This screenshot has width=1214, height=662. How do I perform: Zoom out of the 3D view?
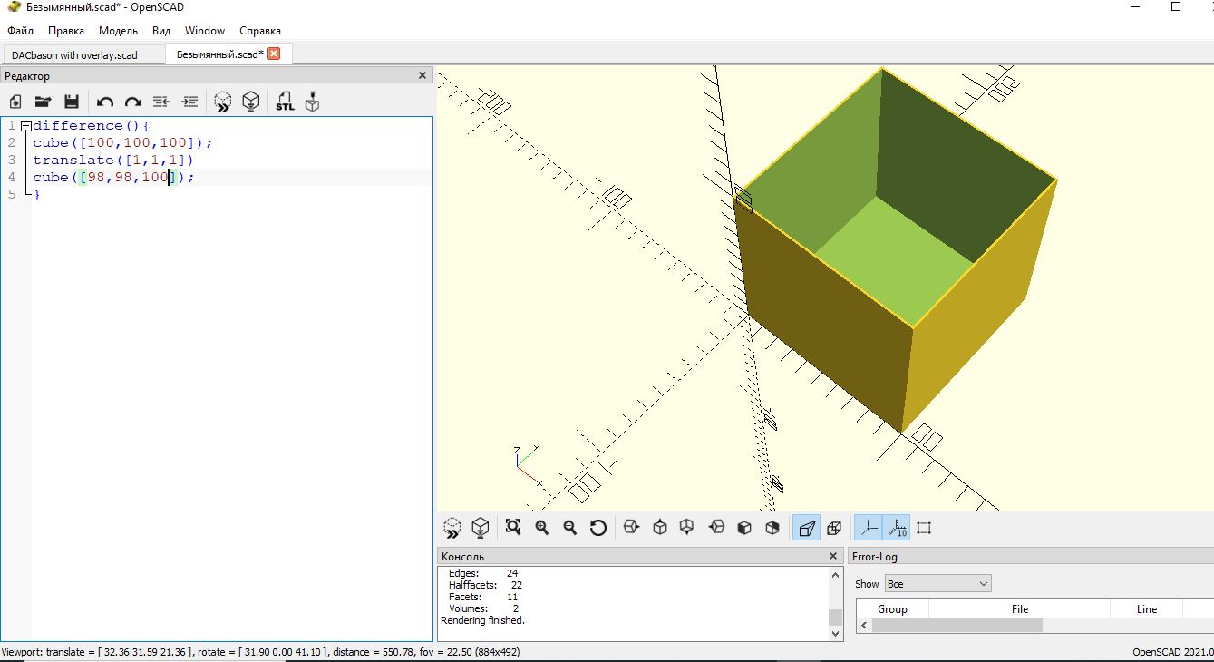(x=570, y=527)
